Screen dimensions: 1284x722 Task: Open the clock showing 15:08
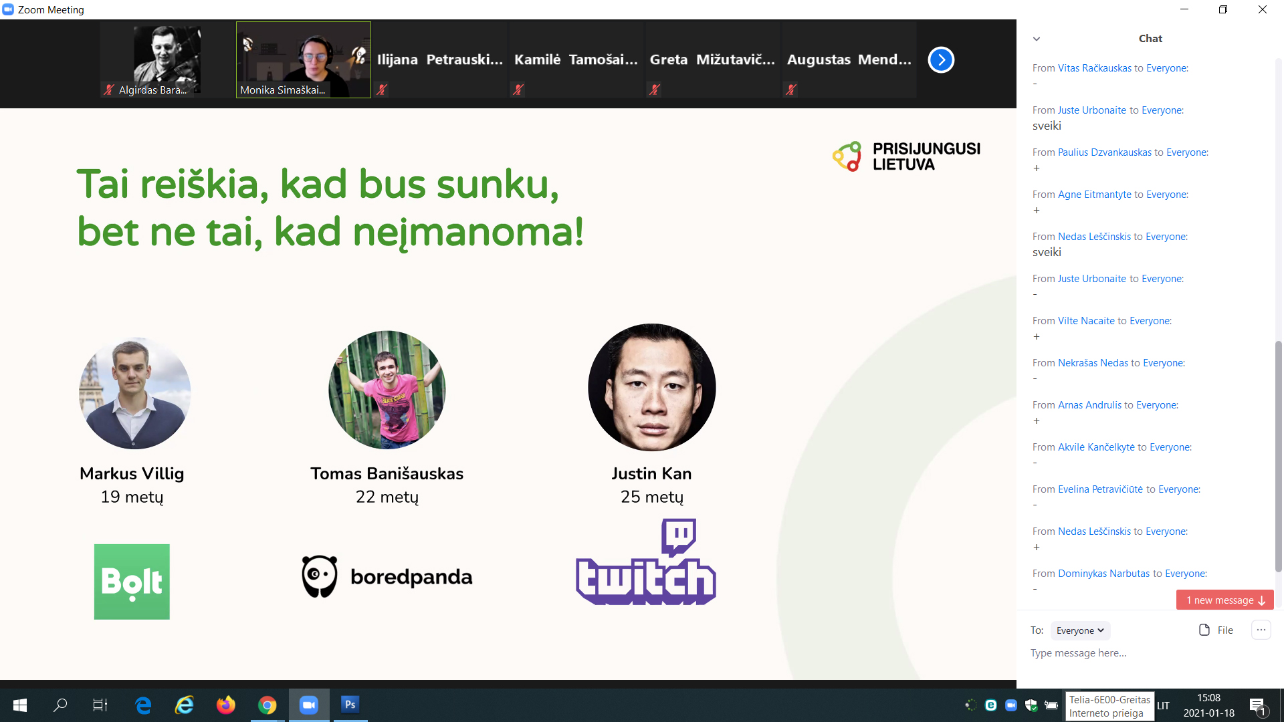coord(1208,705)
